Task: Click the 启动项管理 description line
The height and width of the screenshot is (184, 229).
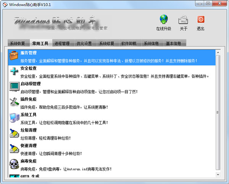Action: 79,92
